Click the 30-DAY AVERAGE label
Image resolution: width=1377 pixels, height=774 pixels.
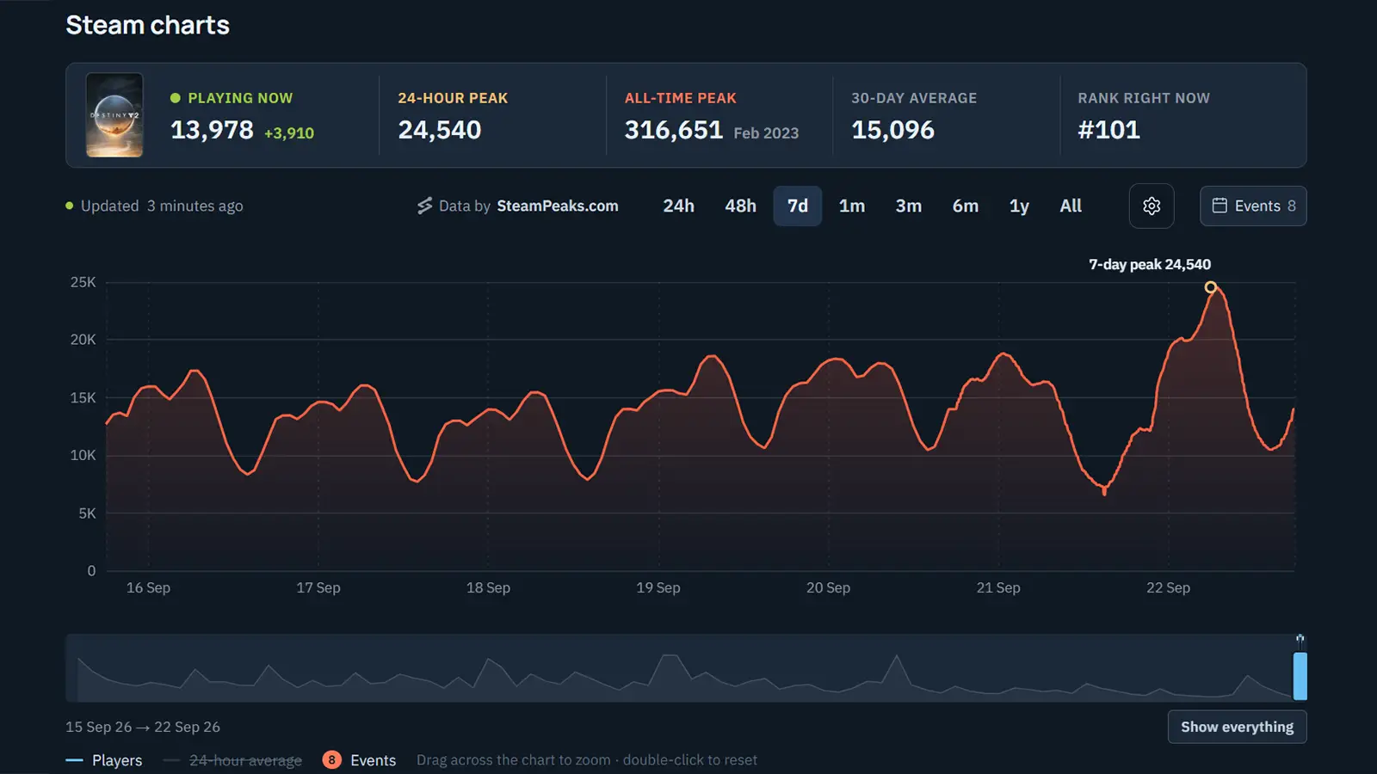pyautogui.click(x=914, y=98)
